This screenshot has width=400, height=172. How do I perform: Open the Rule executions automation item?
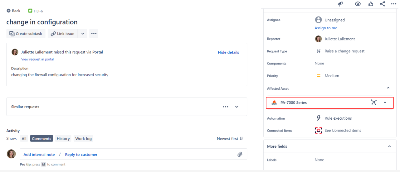(x=338, y=118)
